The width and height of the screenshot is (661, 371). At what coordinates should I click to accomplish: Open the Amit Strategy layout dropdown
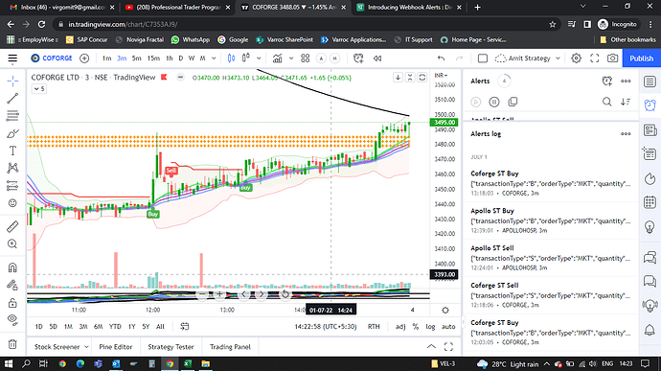coord(558,58)
